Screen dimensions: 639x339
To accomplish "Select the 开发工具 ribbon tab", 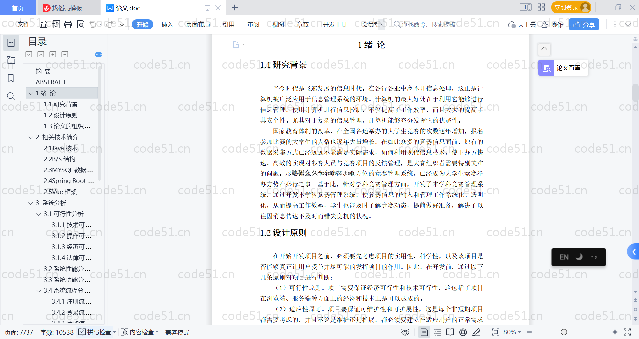I will tap(335, 24).
